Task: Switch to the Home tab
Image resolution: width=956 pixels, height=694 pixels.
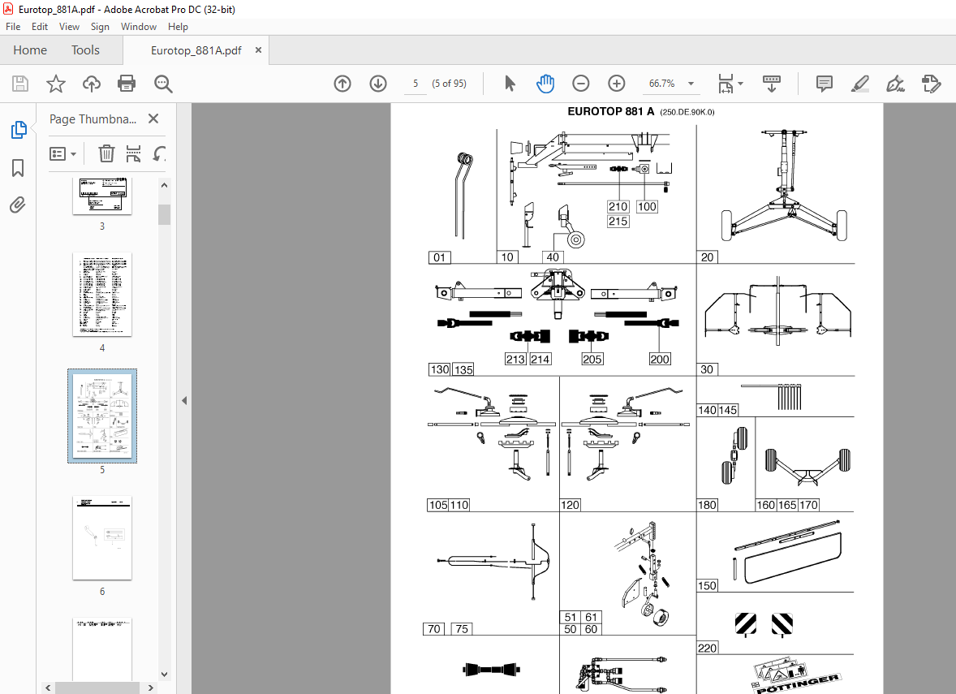Action: tap(30, 50)
